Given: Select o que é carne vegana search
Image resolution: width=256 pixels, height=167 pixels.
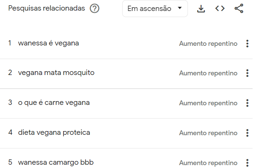Looking at the screenshot, I should [x=54, y=103].
